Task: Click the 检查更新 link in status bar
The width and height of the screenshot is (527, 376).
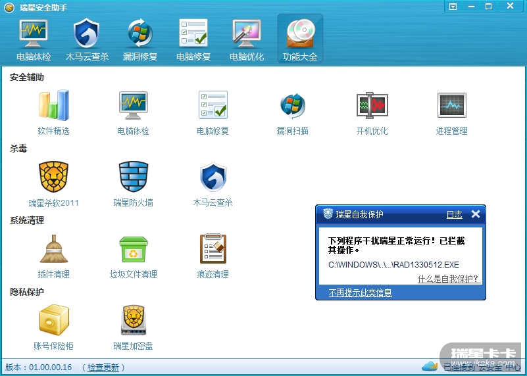Action: tap(103, 367)
